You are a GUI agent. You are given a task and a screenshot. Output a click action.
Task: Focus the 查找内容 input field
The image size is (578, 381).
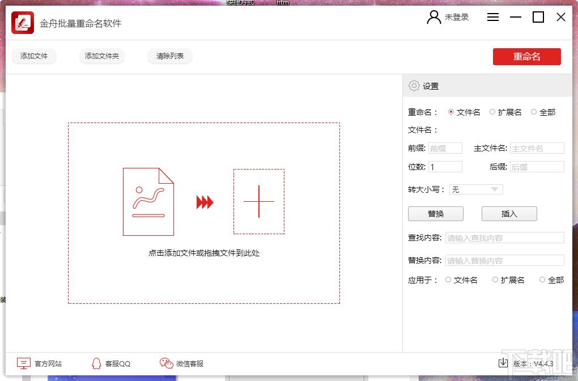(x=505, y=238)
